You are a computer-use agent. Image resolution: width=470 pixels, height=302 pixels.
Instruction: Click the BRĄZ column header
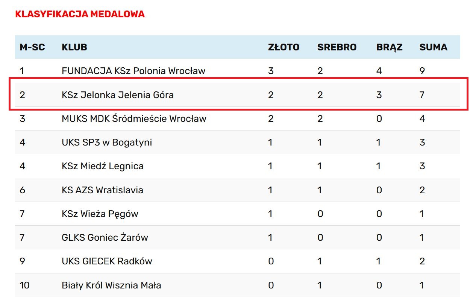coord(389,47)
